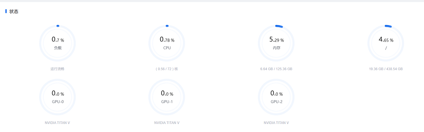Click the 内存 label in the memory gauge

pyautogui.click(x=276, y=48)
